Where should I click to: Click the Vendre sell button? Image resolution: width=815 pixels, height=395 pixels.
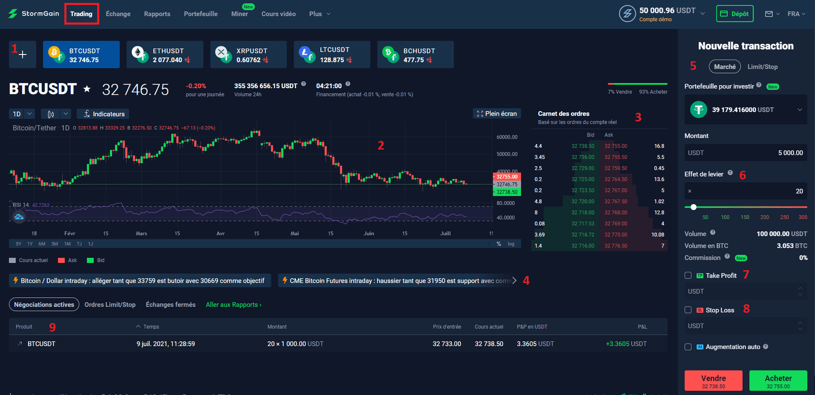pyautogui.click(x=713, y=381)
